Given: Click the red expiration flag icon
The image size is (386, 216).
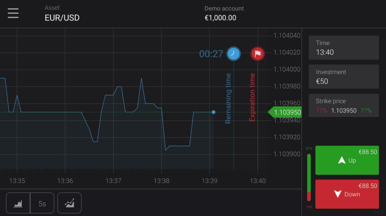Looking at the screenshot, I should tap(258, 54).
